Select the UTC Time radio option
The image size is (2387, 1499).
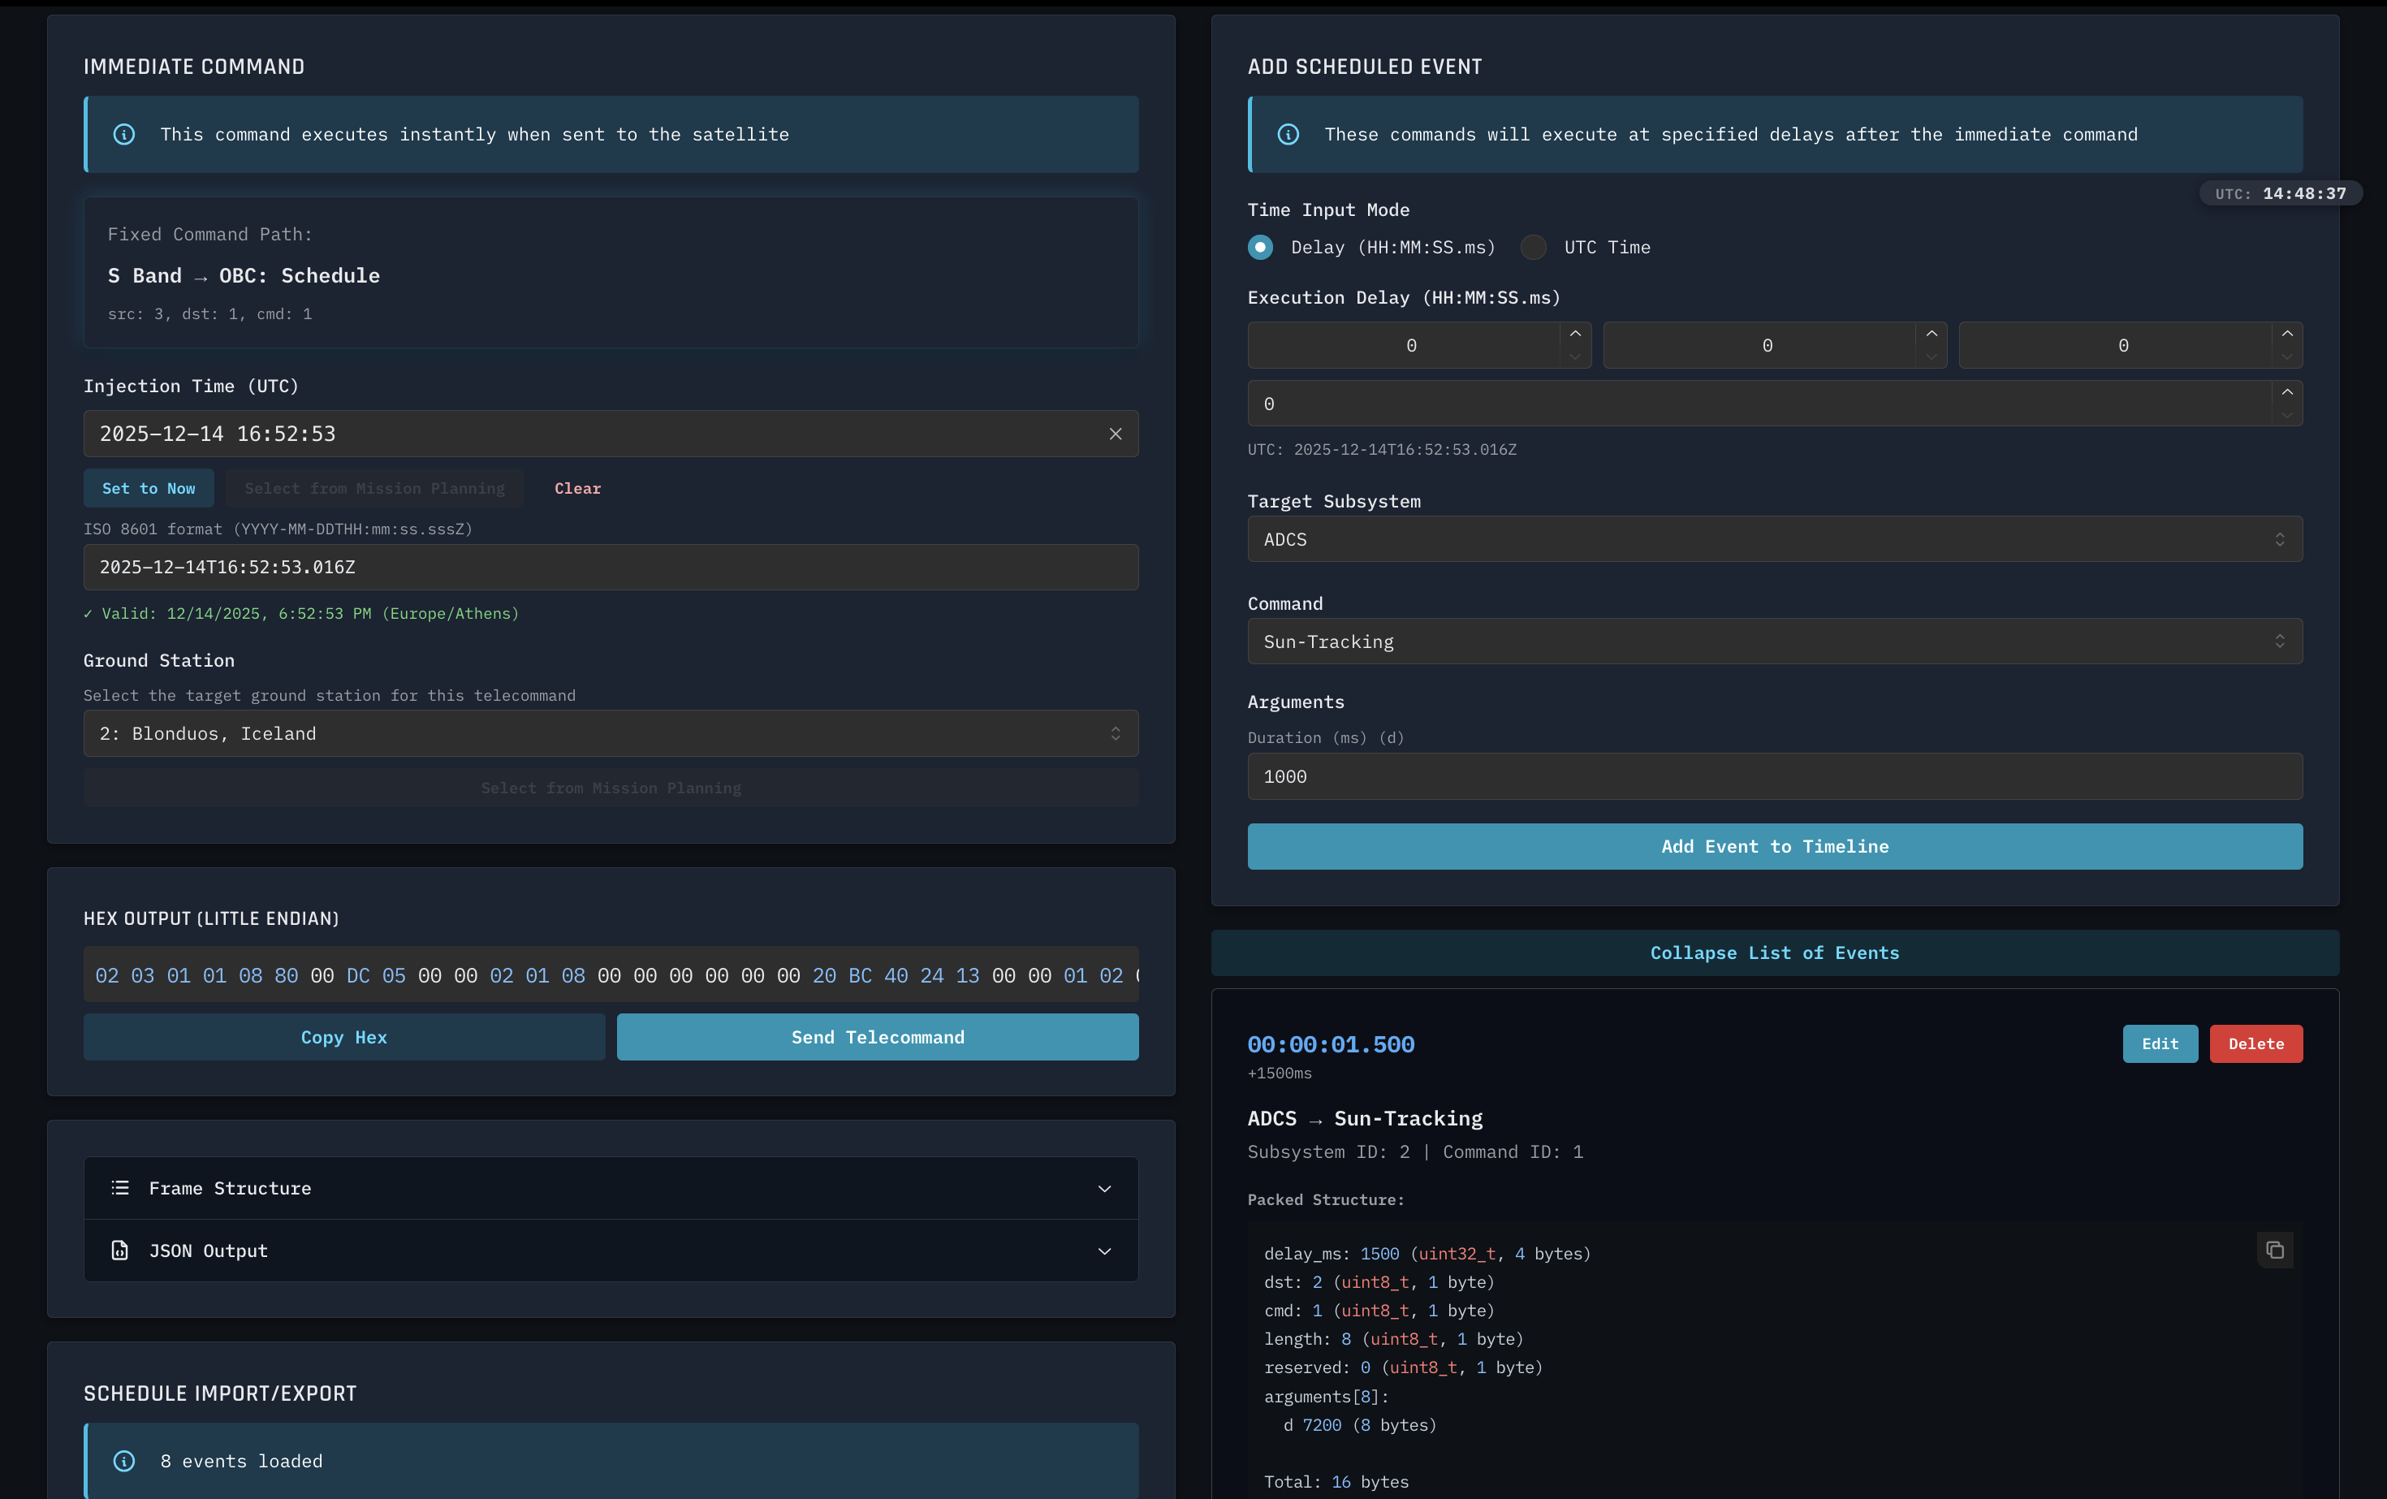(x=1533, y=248)
